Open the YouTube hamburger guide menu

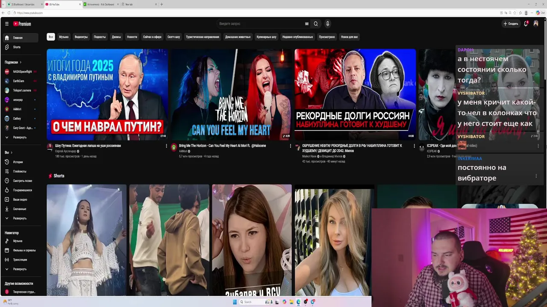pos(7,24)
